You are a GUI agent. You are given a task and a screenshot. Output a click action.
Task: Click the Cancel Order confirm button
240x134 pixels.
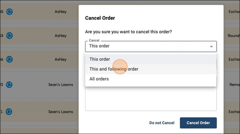pos(198,123)
